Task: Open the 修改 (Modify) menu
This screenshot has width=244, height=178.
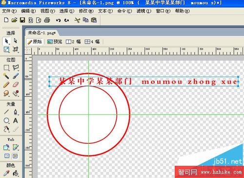Action: click(x=86, y=11)
